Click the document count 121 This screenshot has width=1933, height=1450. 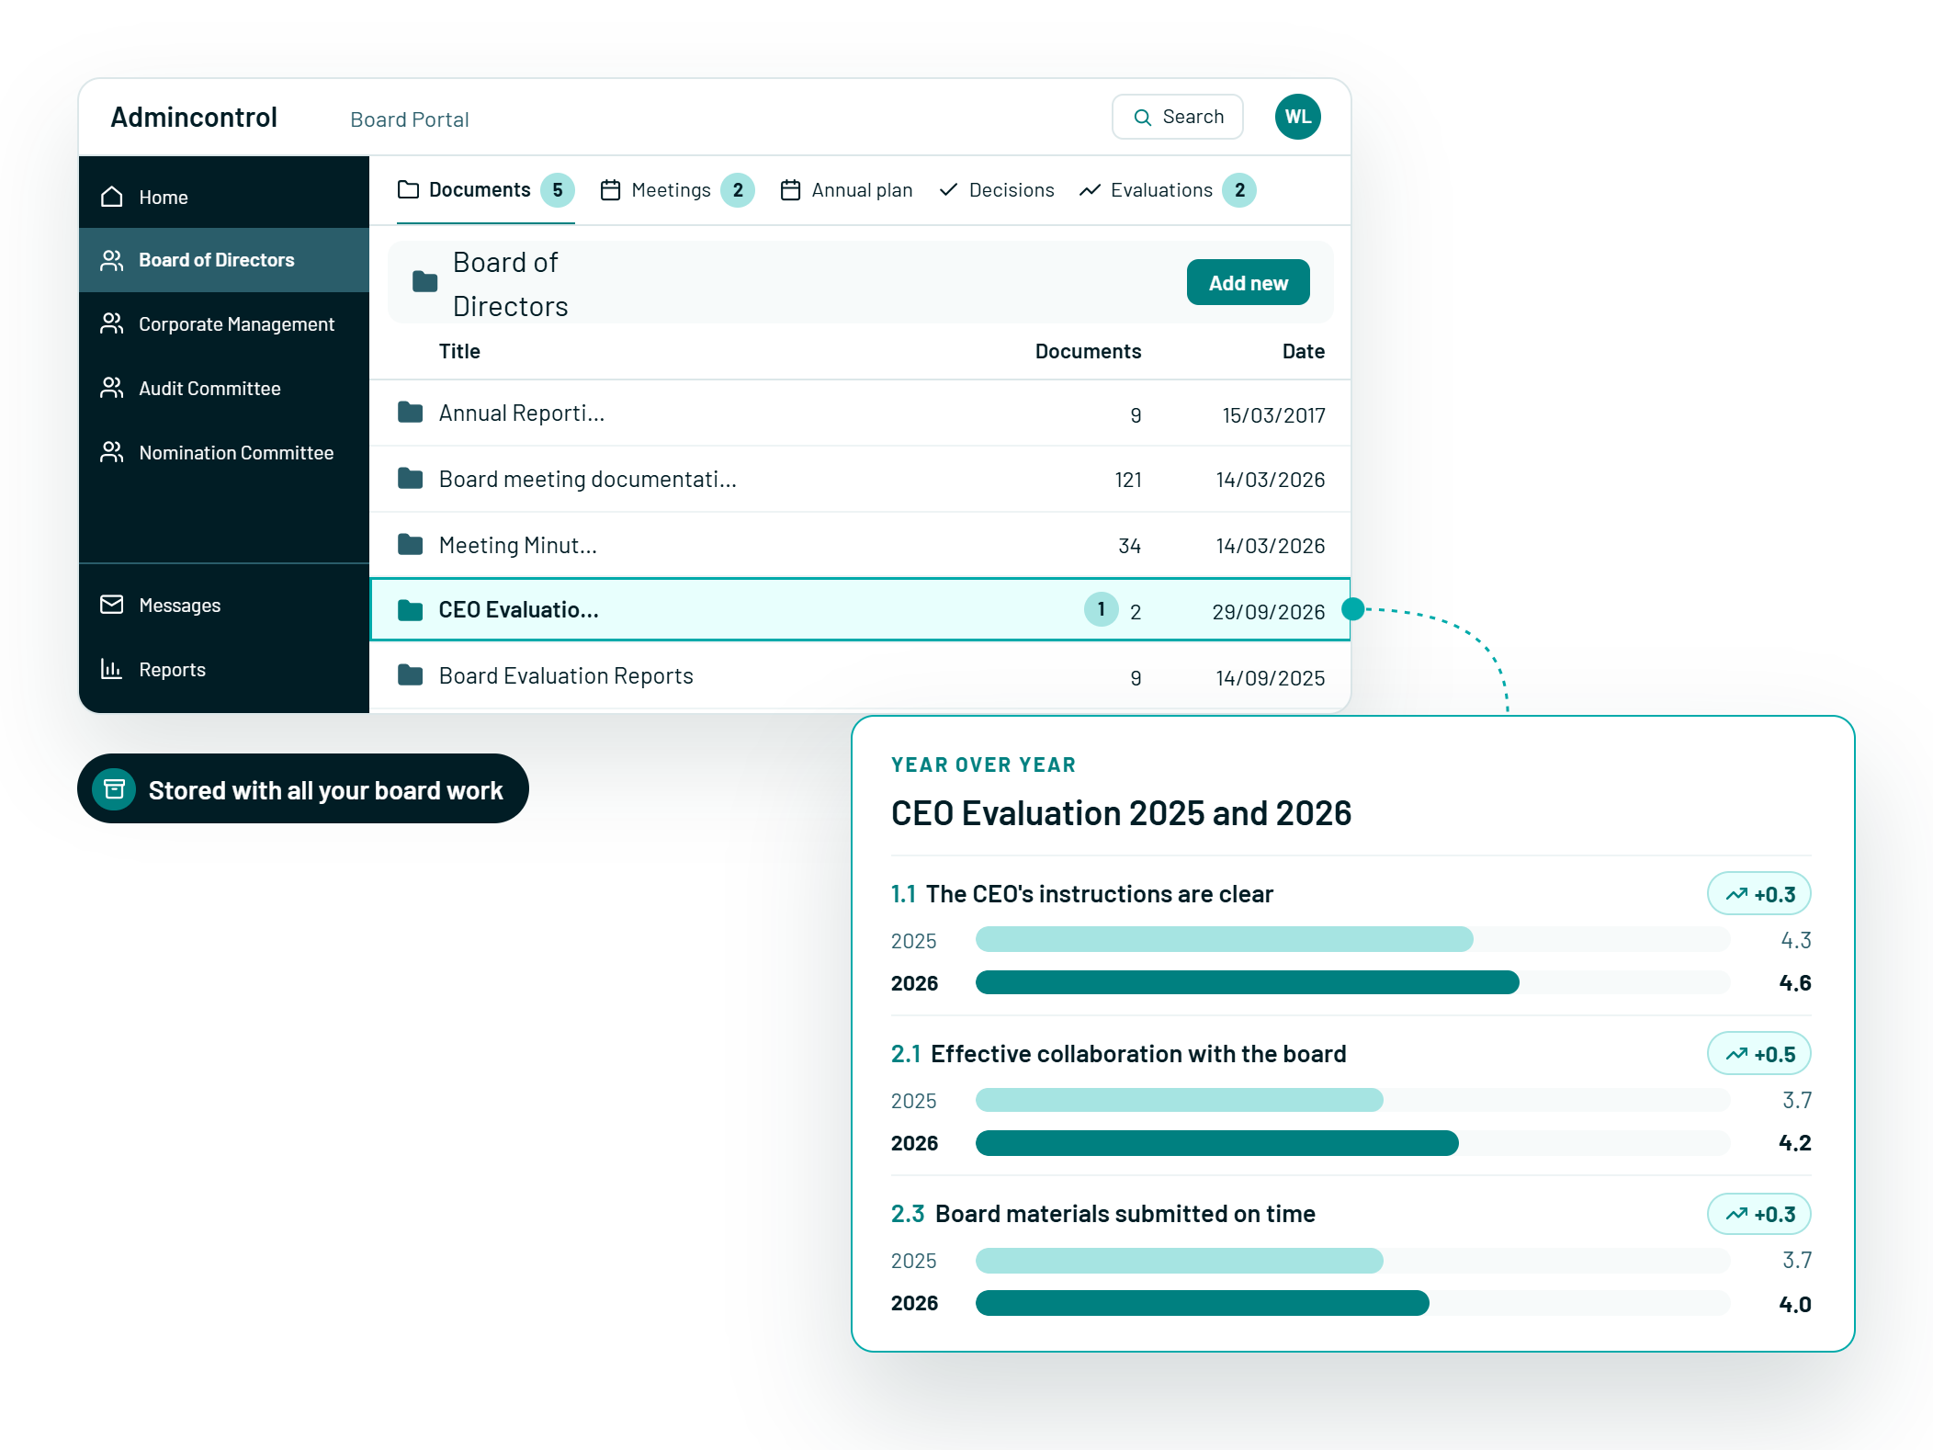tap(1127, 480)
